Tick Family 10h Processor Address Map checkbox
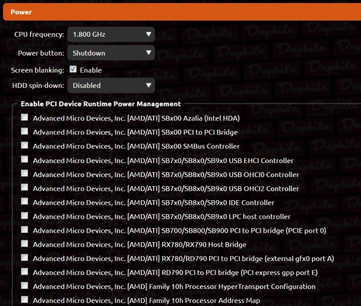The image size is (361, 306). click(25, 300)
